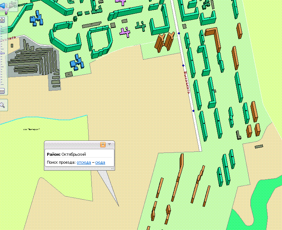Click the blue water stream line
The height and width of the screenshot is (230, 282).
point(44,120)
